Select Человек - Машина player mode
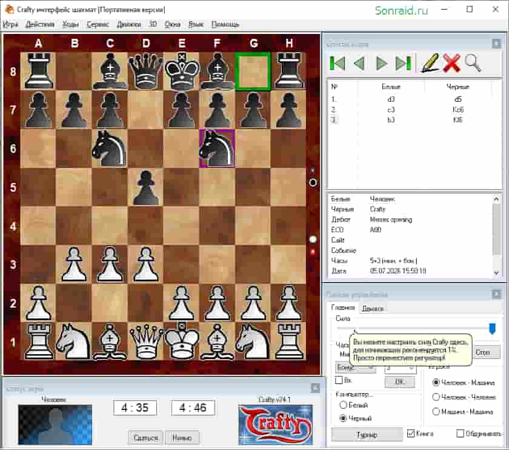The image size is (509, 450). [x=464, y=383]
